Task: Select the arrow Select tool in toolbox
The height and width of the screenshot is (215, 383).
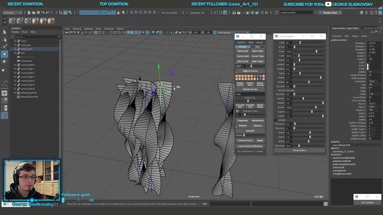Action: point(4,32)
